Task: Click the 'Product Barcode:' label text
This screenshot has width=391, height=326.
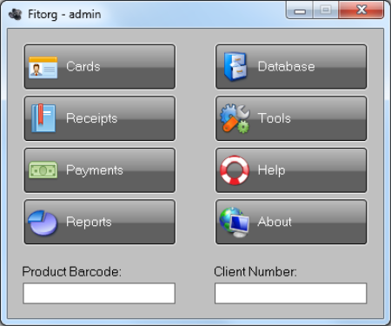Action: [72, 272]
